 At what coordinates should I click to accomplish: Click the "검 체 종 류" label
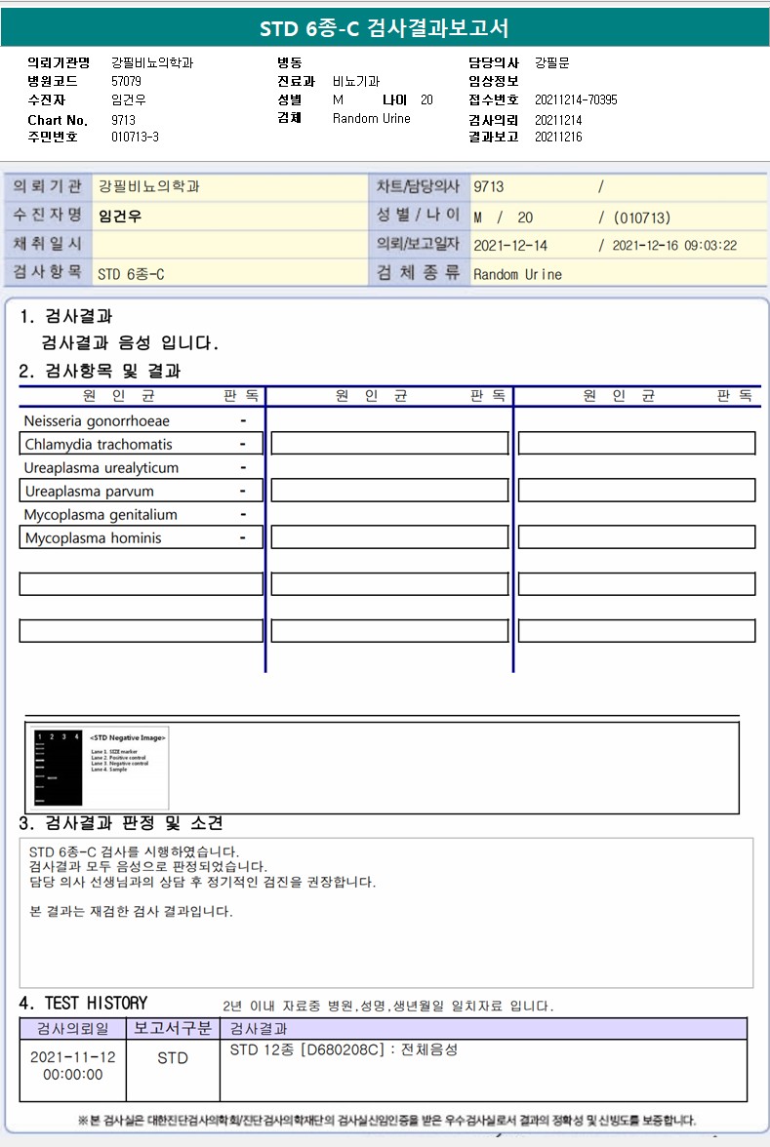click(419, 273)
